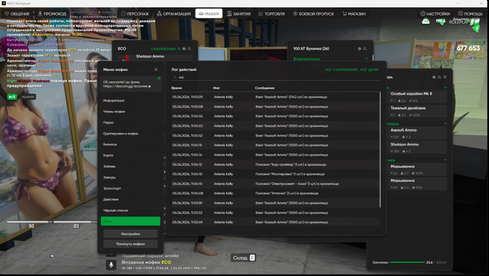Collapse the Боеприпасы section in Буханка panel
This screenshot has height=276, width=489.
tap(367, 58)
